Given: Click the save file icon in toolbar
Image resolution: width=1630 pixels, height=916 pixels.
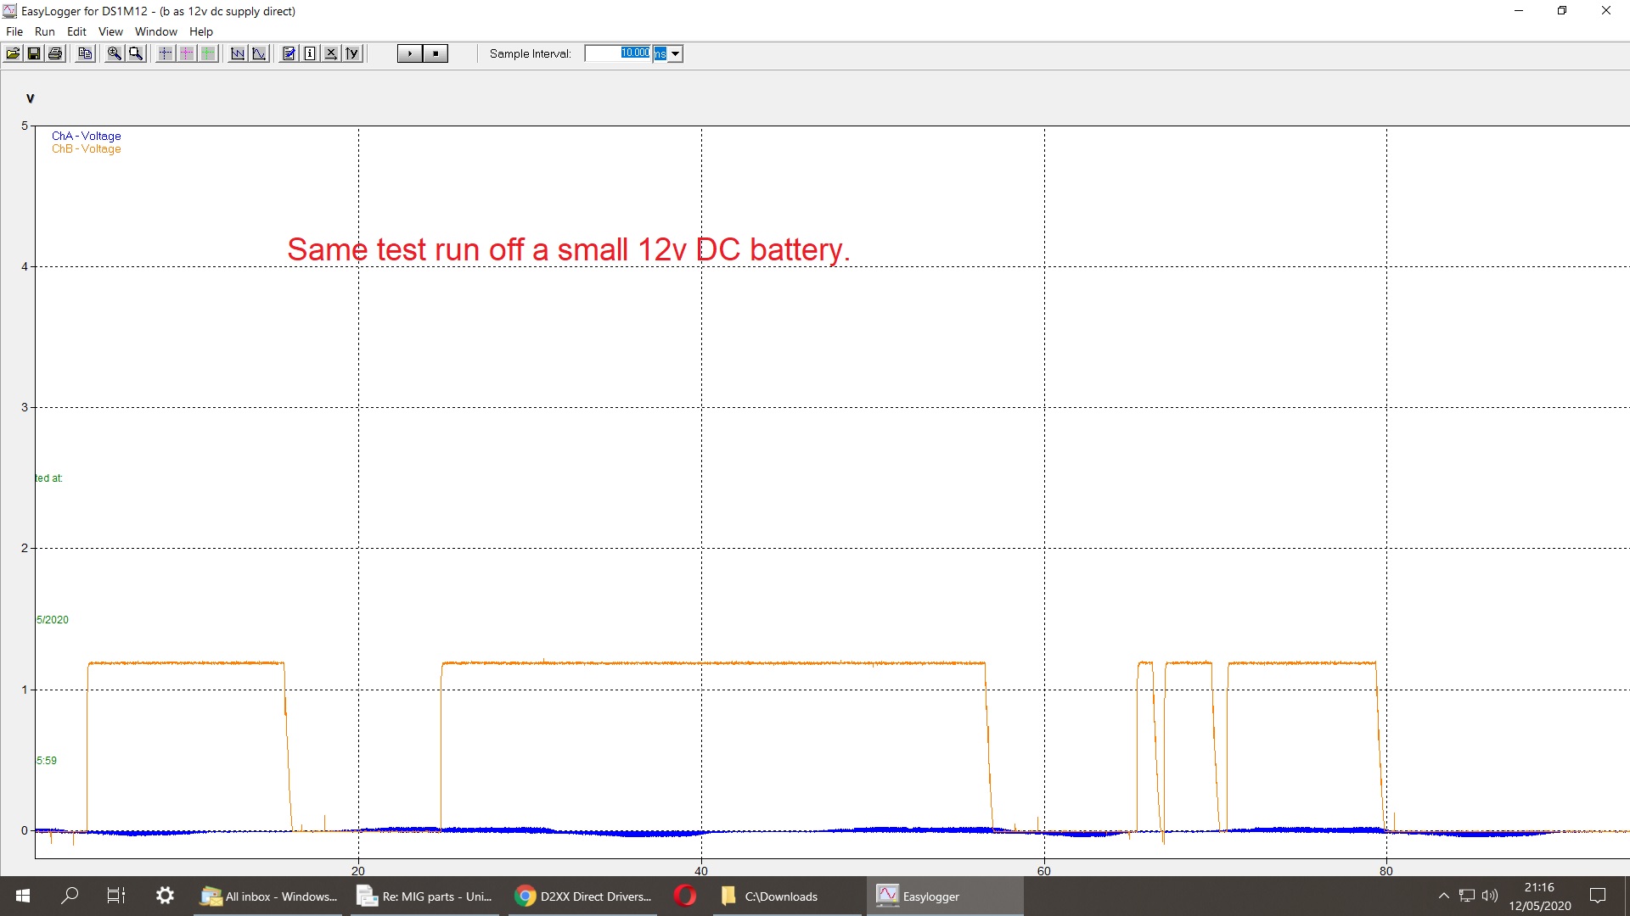Looking at the screenshot, I should tap(34, 53).
